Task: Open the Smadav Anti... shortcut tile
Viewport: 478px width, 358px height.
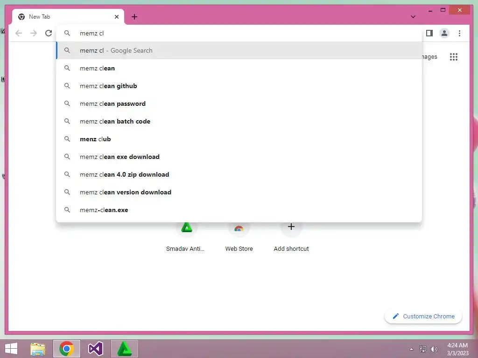Action: [x=187, y=237]
